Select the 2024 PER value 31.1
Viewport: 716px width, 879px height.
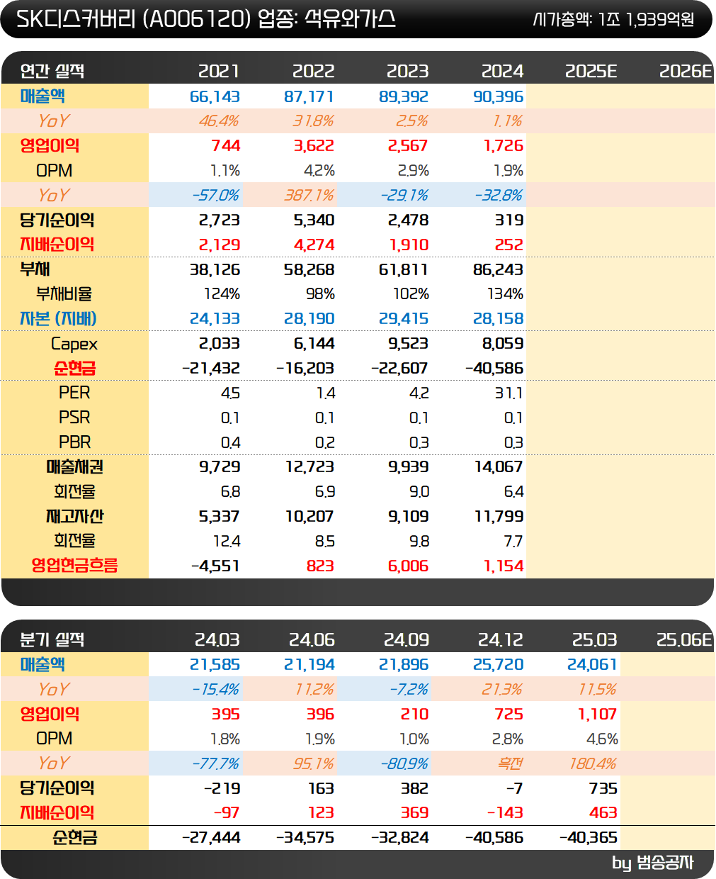pos(509,393)
